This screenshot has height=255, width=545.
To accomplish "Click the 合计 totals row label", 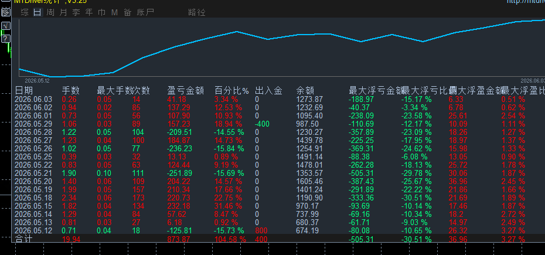I will pos(24,239).
